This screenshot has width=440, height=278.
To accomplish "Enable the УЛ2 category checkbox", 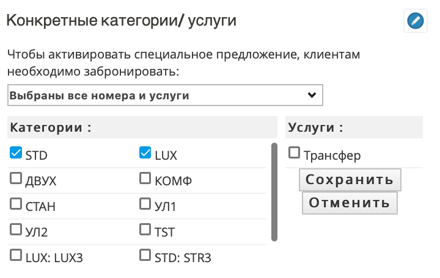I will [16, 229].
